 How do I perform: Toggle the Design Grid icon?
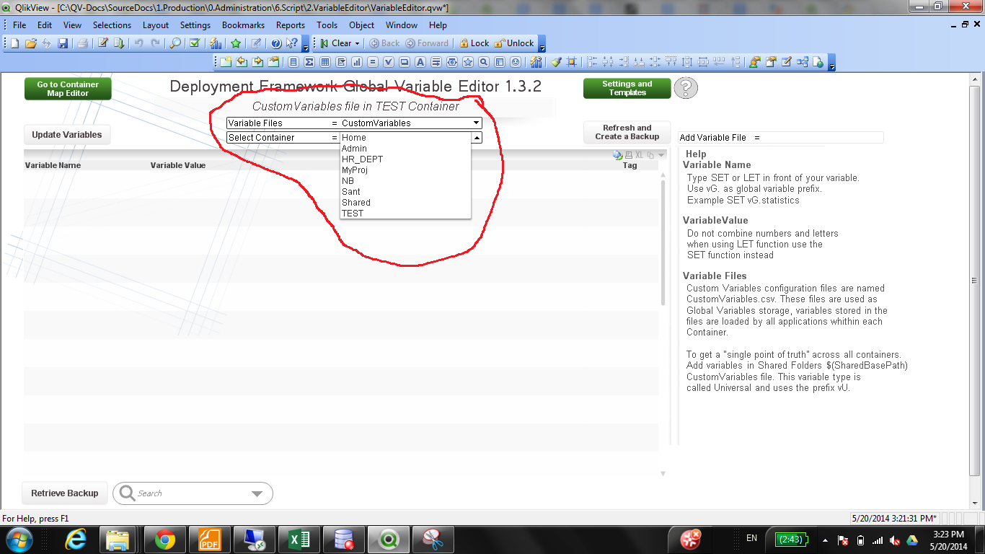pyautogui.click(x=572, y=62)
